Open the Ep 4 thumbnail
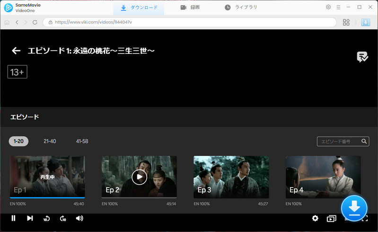 323,177
